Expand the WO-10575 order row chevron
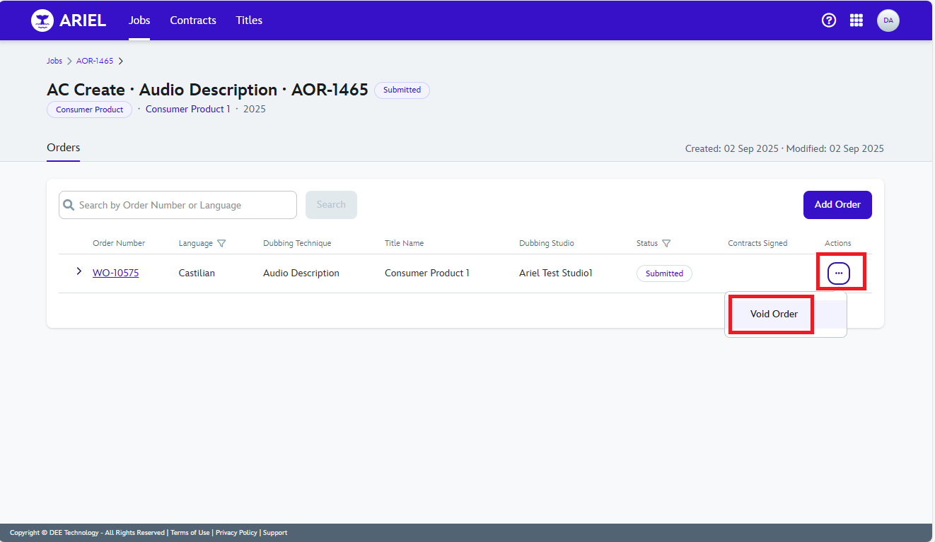This screenshot has width=935, height=542. (79, 272)
